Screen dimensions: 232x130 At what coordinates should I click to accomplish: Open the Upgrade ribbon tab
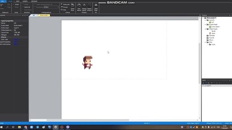click(x=34, y=1)
